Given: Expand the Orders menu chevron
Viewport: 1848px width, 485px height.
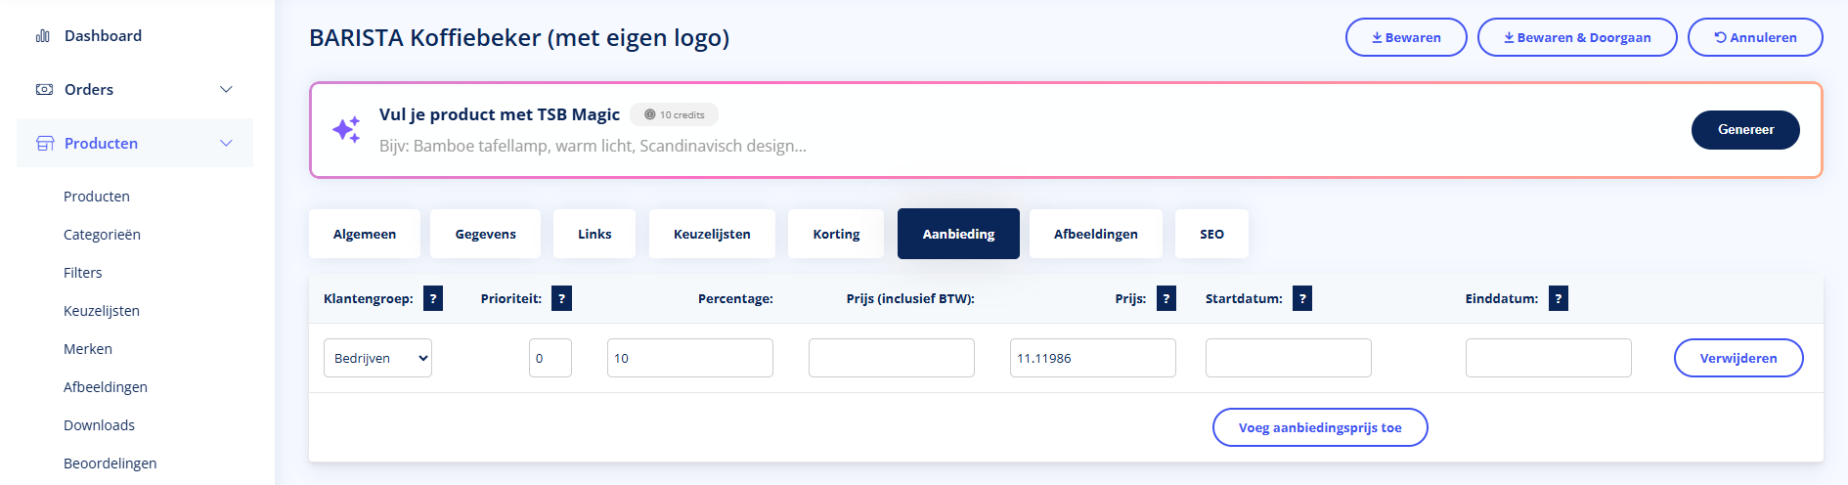Looking at the screenshot, I should tap(226, 90).
